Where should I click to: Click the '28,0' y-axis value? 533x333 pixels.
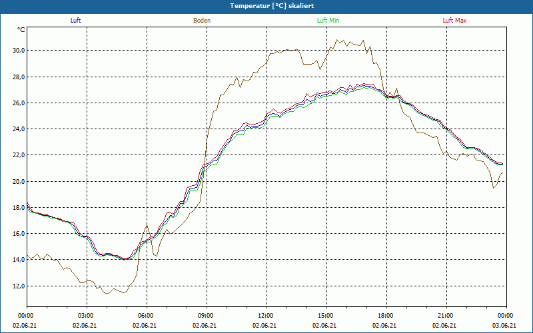(19, 77)
